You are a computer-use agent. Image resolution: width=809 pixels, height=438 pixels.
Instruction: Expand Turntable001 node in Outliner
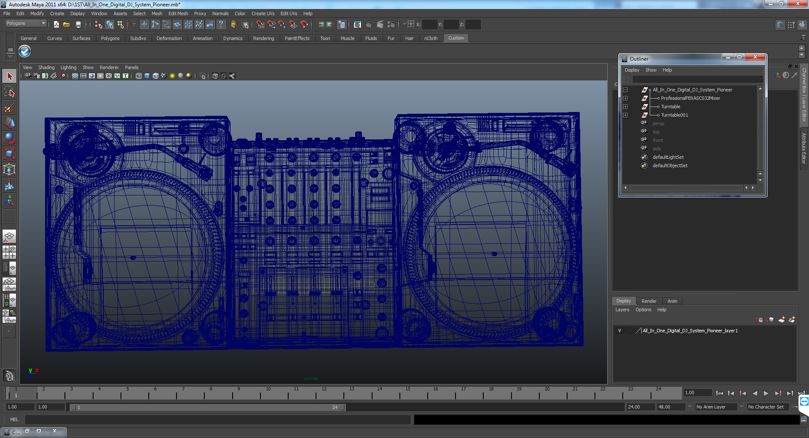[x=626, y=115]
